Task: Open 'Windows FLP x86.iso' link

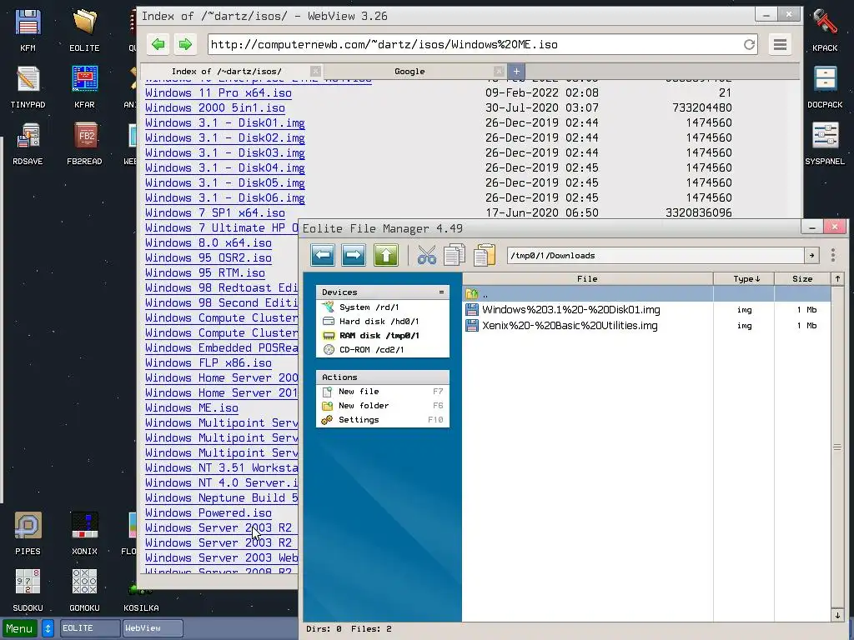Action: click(208, 363)
